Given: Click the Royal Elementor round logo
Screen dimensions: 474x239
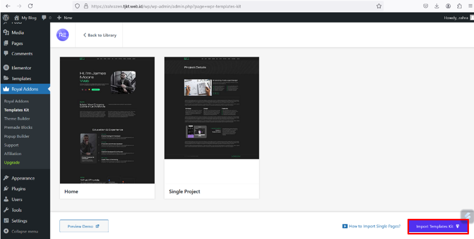Looking at the screenshot, I should tap(63, 35).
